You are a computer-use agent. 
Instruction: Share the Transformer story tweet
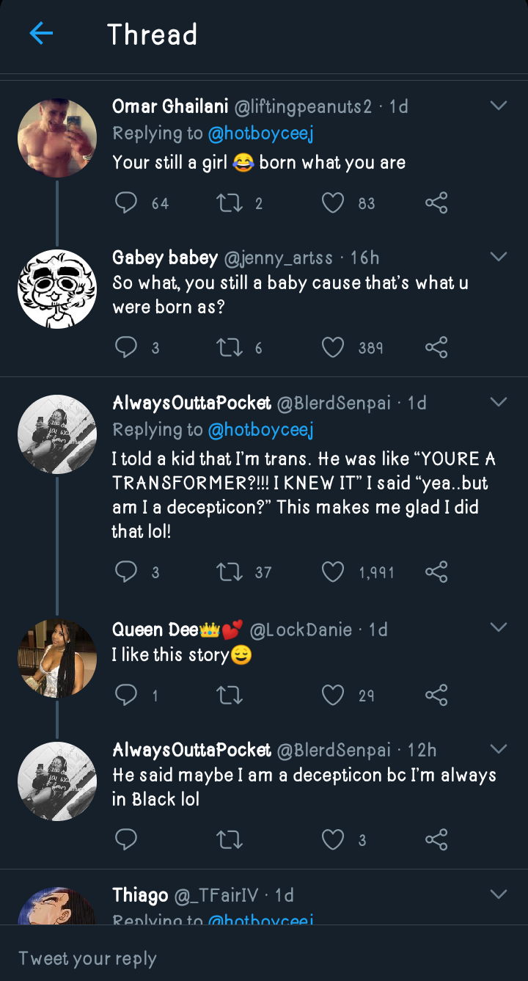pos(436,572)
